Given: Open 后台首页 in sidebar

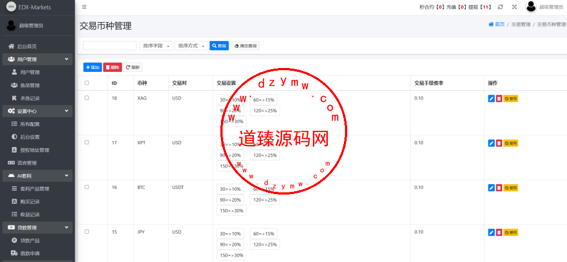Looking at the screenshot, I should [37, 46].
